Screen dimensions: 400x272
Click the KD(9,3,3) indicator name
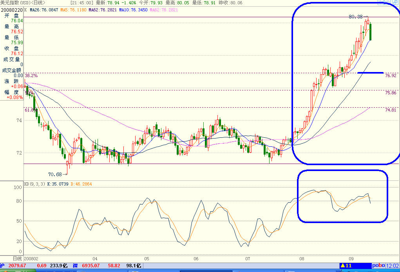pos(35,184)
